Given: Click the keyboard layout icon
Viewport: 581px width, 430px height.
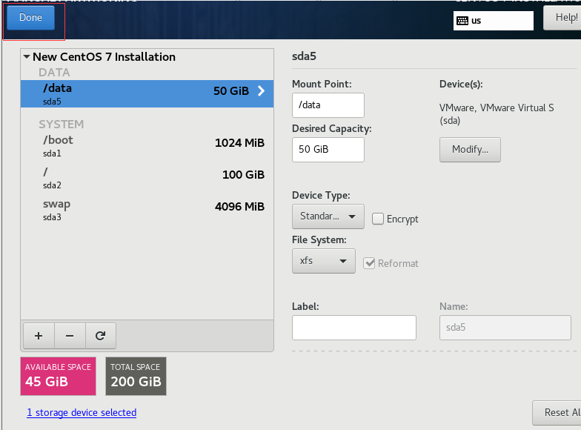Looking at the screenshot, I should 462,21.
